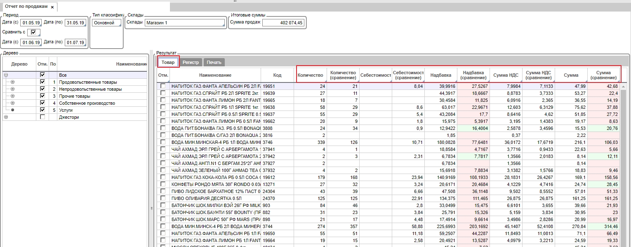This screenshot has height=247, width=631.
Task: Click the period start date 01.05.19 field
Action: click(x=30, y=23)
